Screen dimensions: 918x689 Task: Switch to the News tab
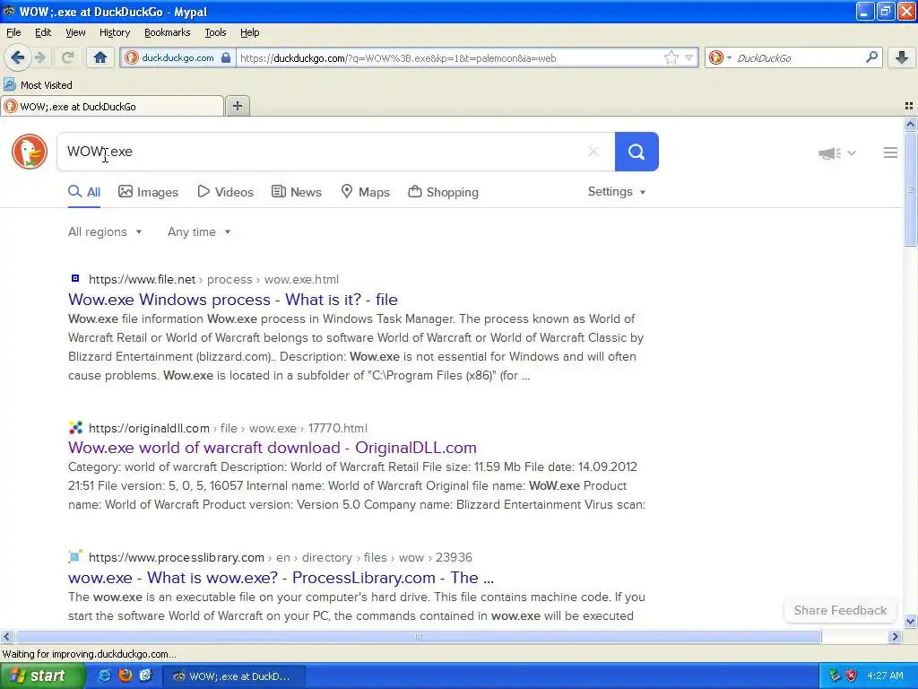point(296,192)
